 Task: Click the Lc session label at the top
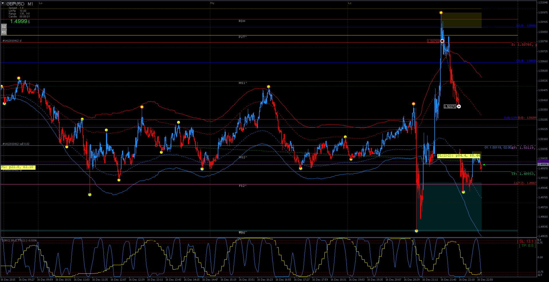coord(350,3)
